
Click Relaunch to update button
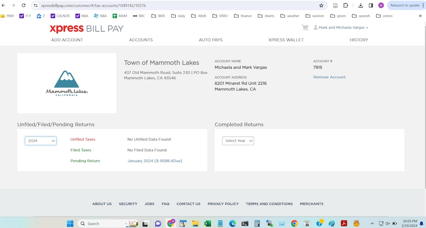tap(405, 5)
